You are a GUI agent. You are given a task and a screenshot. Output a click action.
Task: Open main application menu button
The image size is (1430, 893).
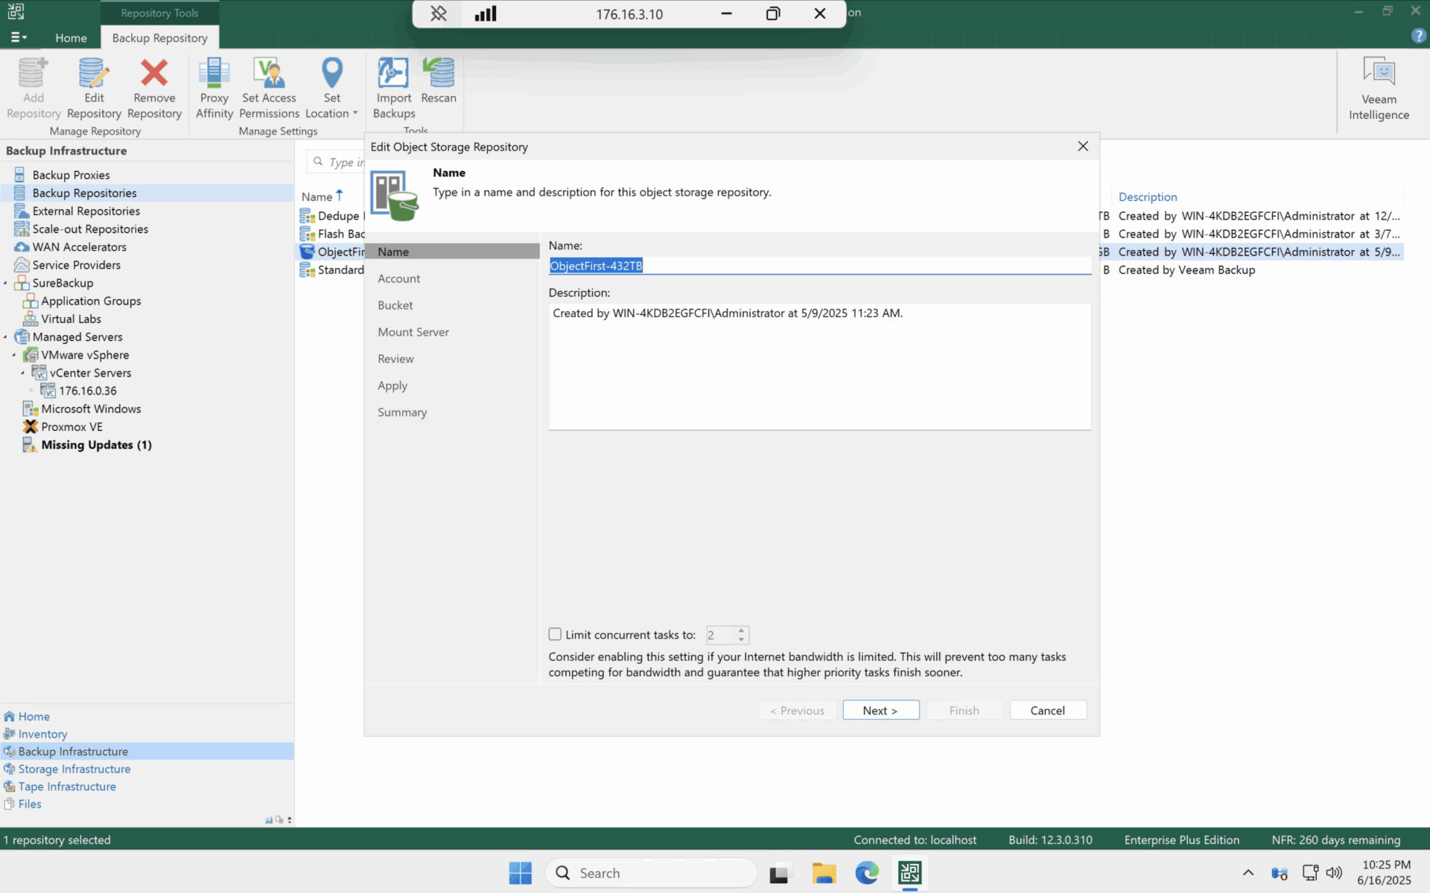(19, 37)
